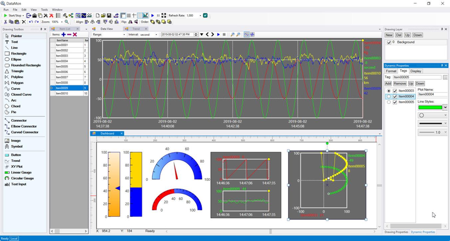The width and height of the screenshot is (450, 241).
Task: Toggle the Item00004 checkbox
Action: (x=395, y=97)
